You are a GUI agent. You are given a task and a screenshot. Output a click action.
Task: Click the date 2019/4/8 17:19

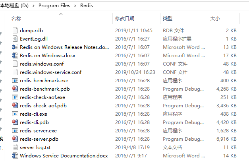[132, 147]
